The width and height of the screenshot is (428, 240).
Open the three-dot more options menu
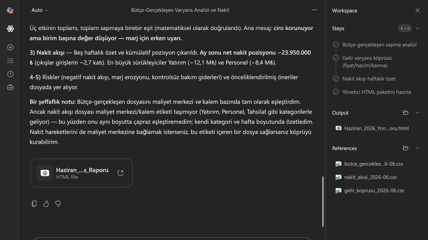coord(315,10)
